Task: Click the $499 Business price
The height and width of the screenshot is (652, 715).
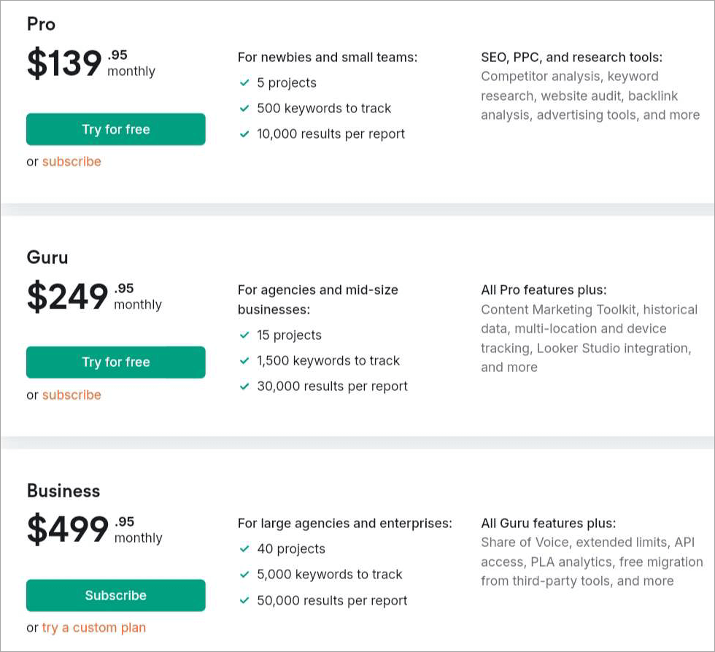Action: (x=68, y=529)
